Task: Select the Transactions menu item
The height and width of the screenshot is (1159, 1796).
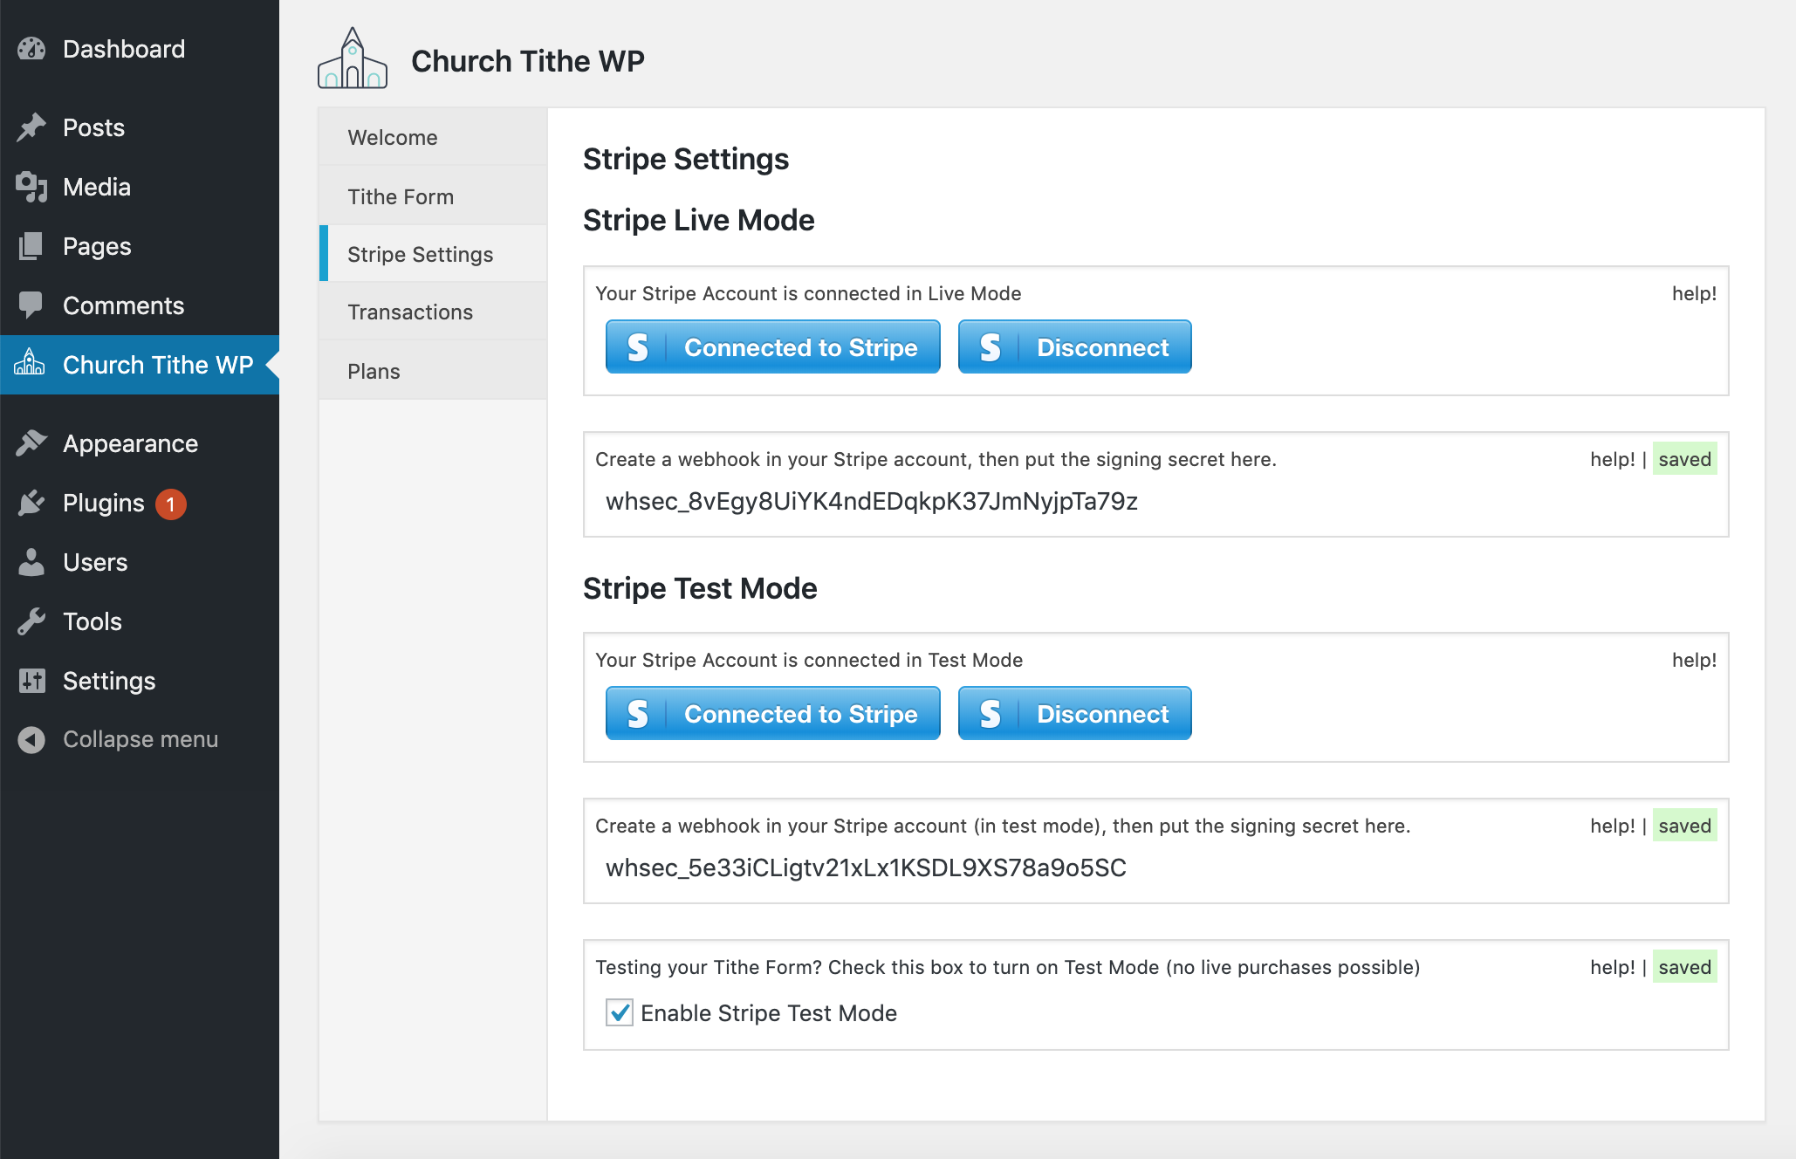Action: 410,312
